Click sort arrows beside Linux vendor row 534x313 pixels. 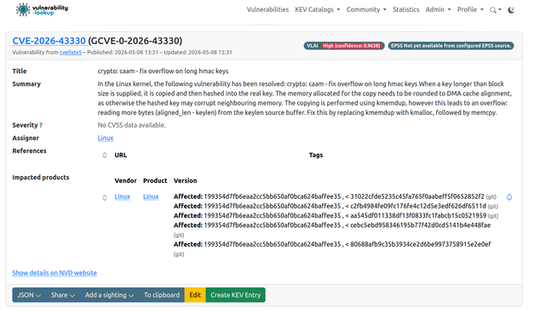105,197
